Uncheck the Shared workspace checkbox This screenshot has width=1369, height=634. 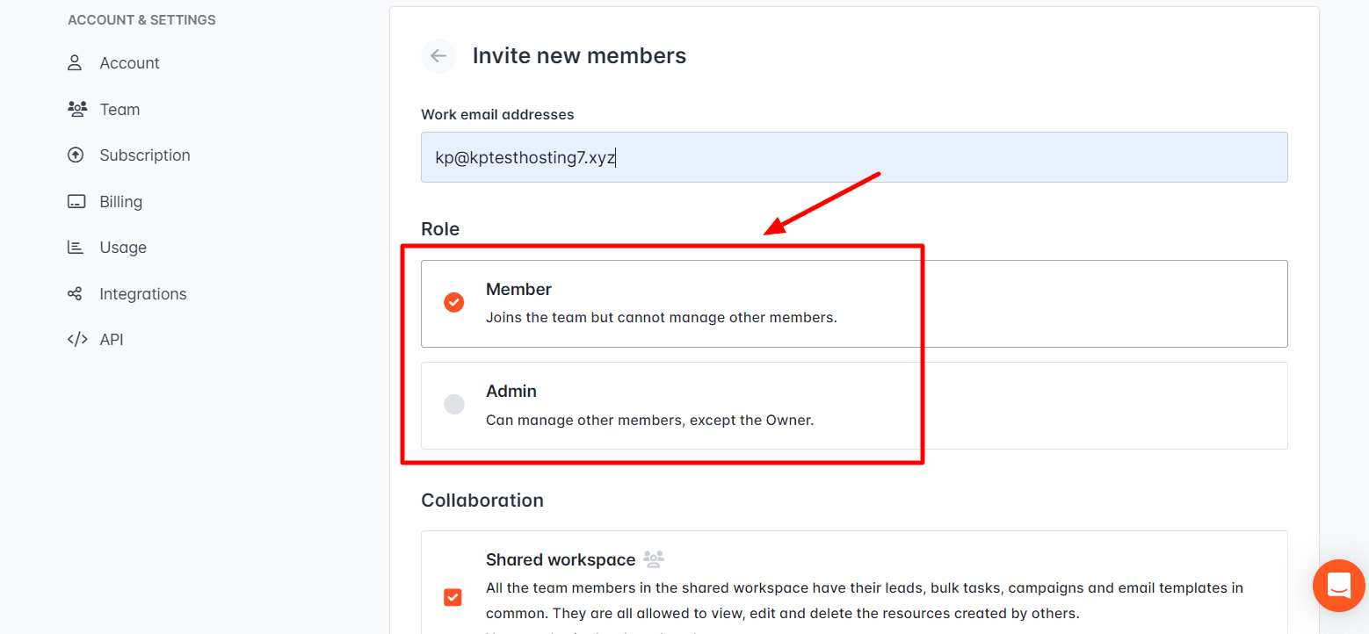point(453,597)
